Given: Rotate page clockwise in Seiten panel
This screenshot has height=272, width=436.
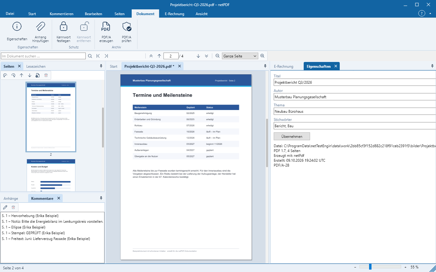Looking at the screenshot, I should [x=13, y=75].
